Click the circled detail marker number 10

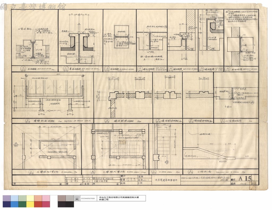click(23, 69)
